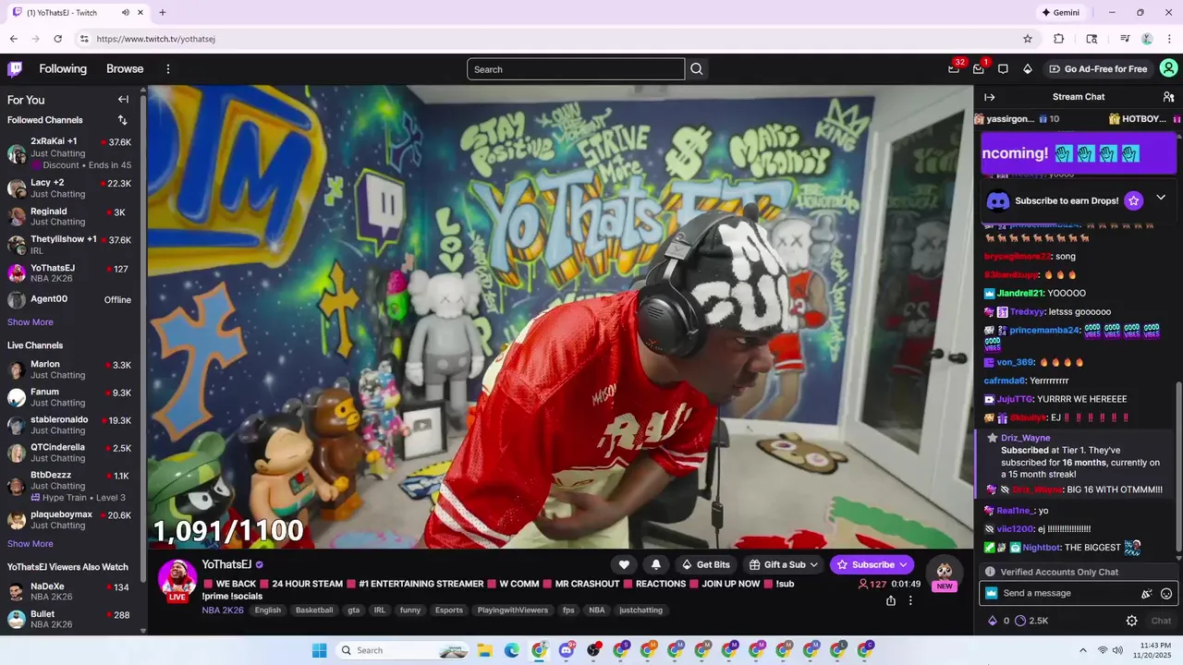The height and width of the screenshot is (665, 1183).
Task: Open plaqueboymax live channel
Action: [x=69, y=520]
